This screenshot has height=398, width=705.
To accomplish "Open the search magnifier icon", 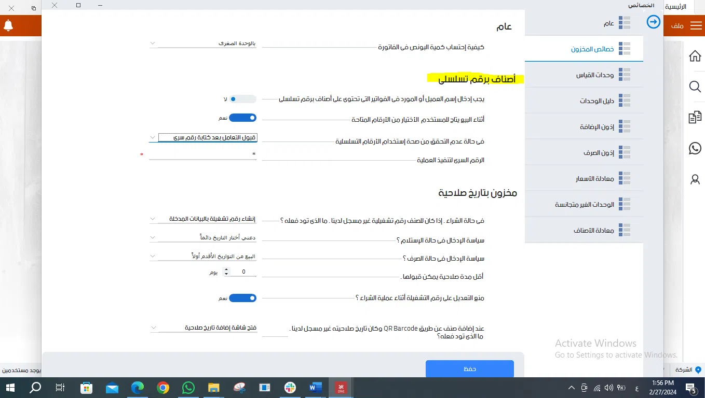I will [695, 87].
